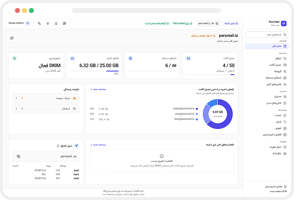Click the مدیر دامنه domain admin badge
The height and width of the screenshot is (200, 294).
[x=231, y=23]
